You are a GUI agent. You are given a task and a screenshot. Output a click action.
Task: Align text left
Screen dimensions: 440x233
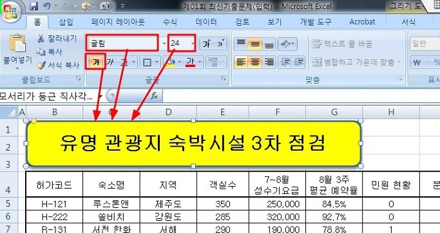[x=241, y=62]
